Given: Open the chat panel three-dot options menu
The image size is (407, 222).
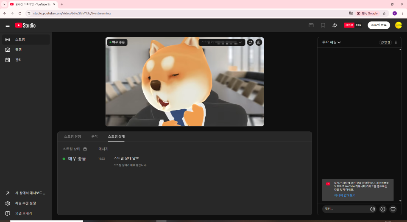Looking at the screenshot, I should (396, 42).
